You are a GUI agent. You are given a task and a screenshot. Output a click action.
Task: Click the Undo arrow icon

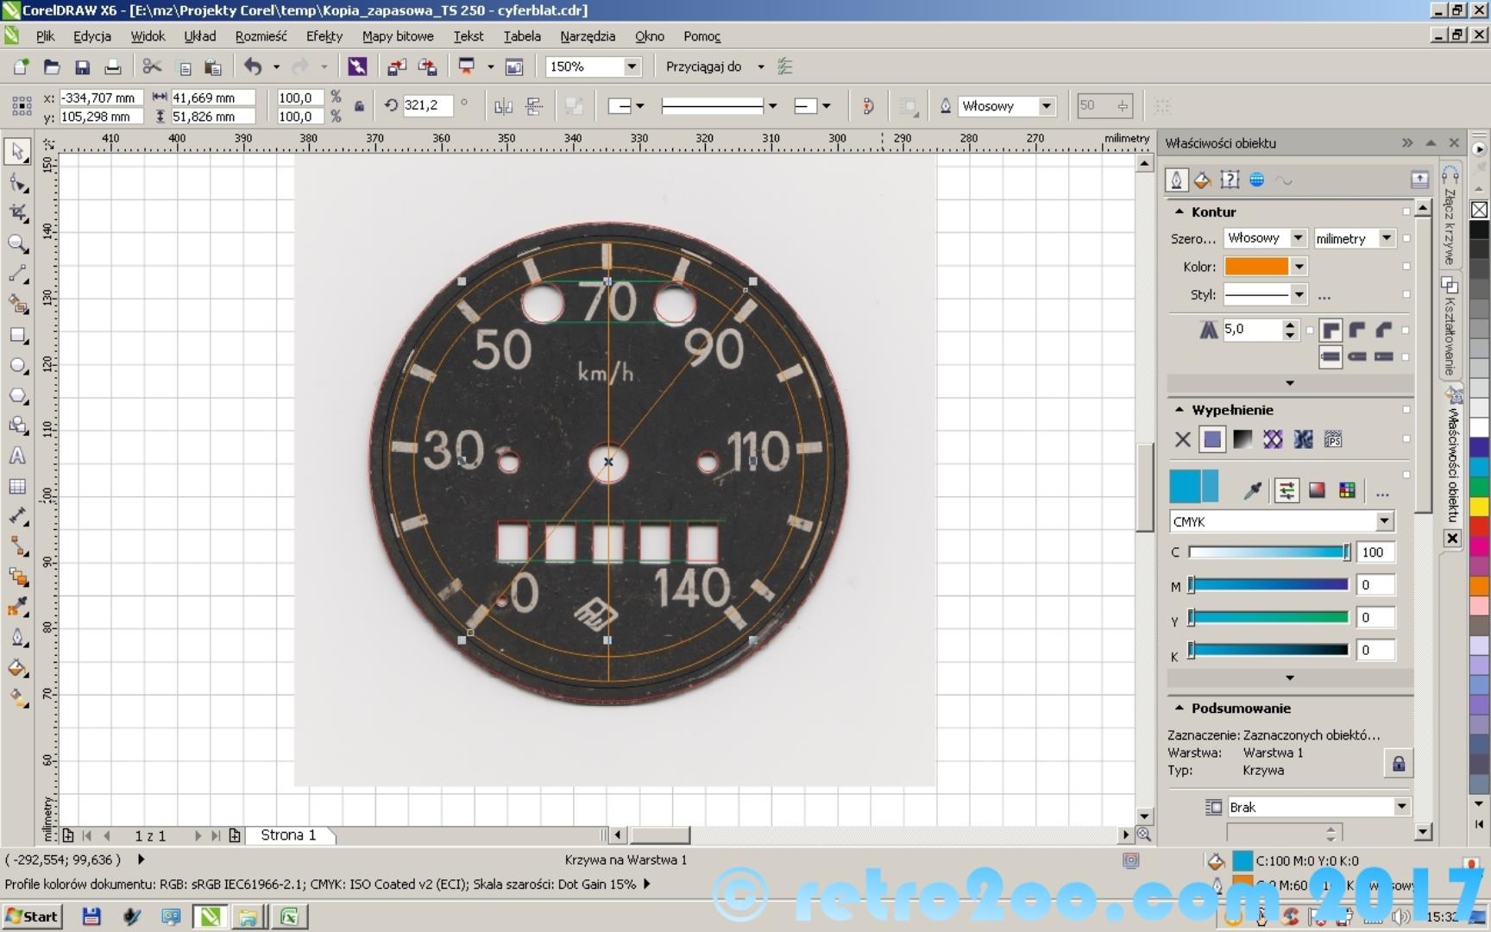click(252, 67)
